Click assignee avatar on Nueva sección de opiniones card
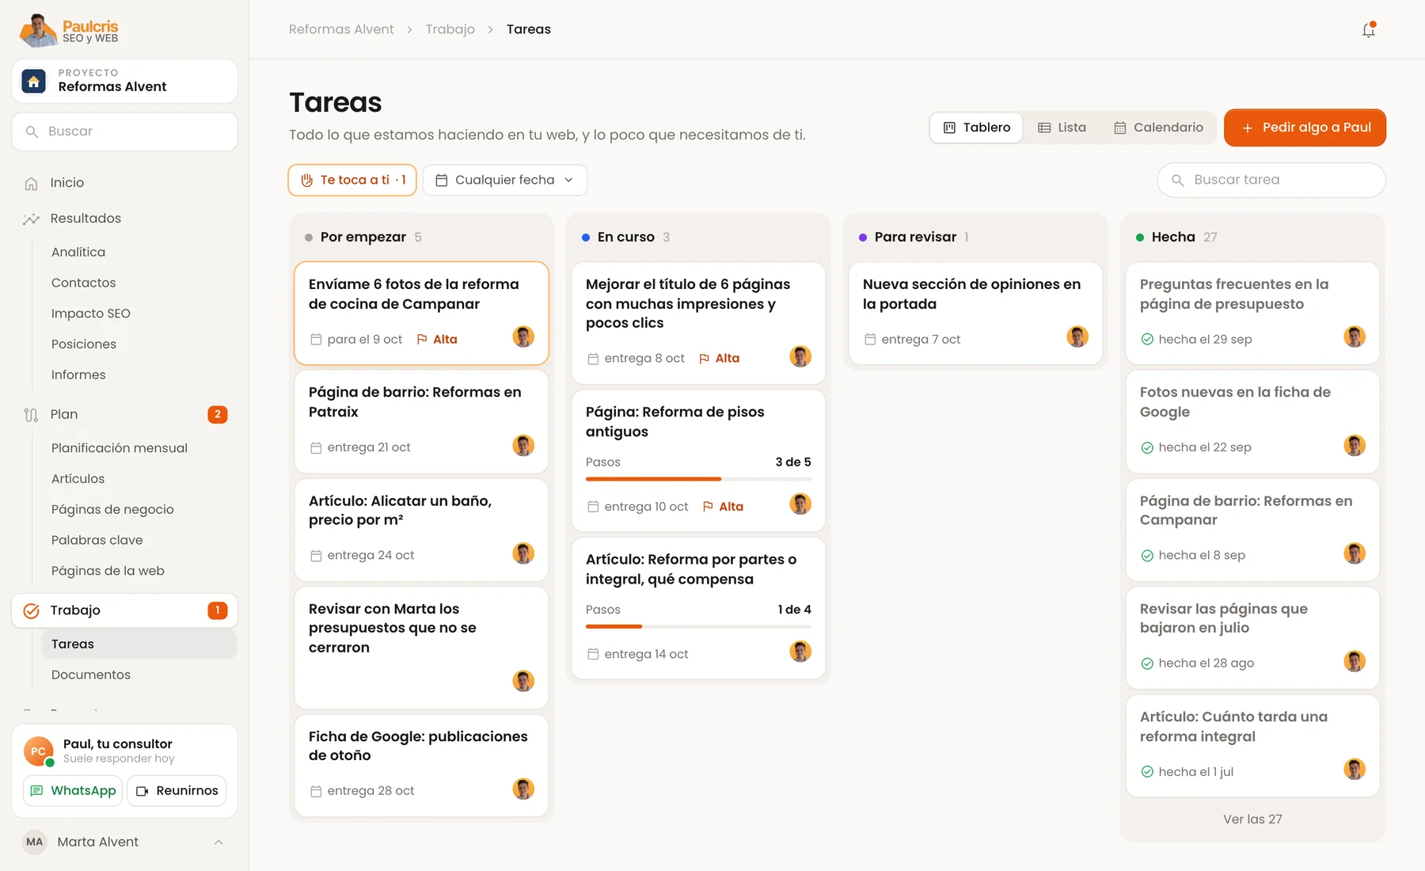1425x871 pixels. 1077,337
